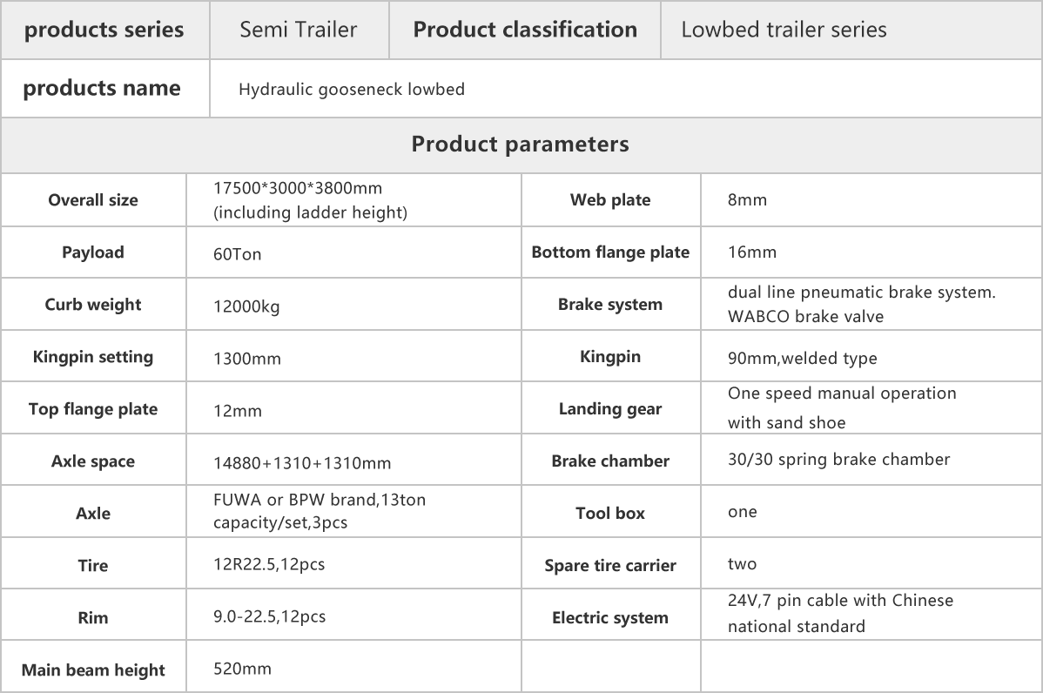Click the 'Product parameters' heading
Image resolution: width=1043 pixels, height=693 pixels.
(520, 144)
